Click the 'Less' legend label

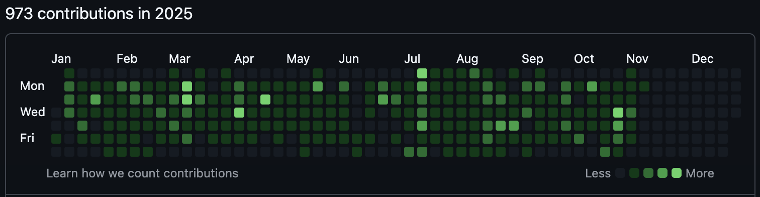click(x=598, y=173)
